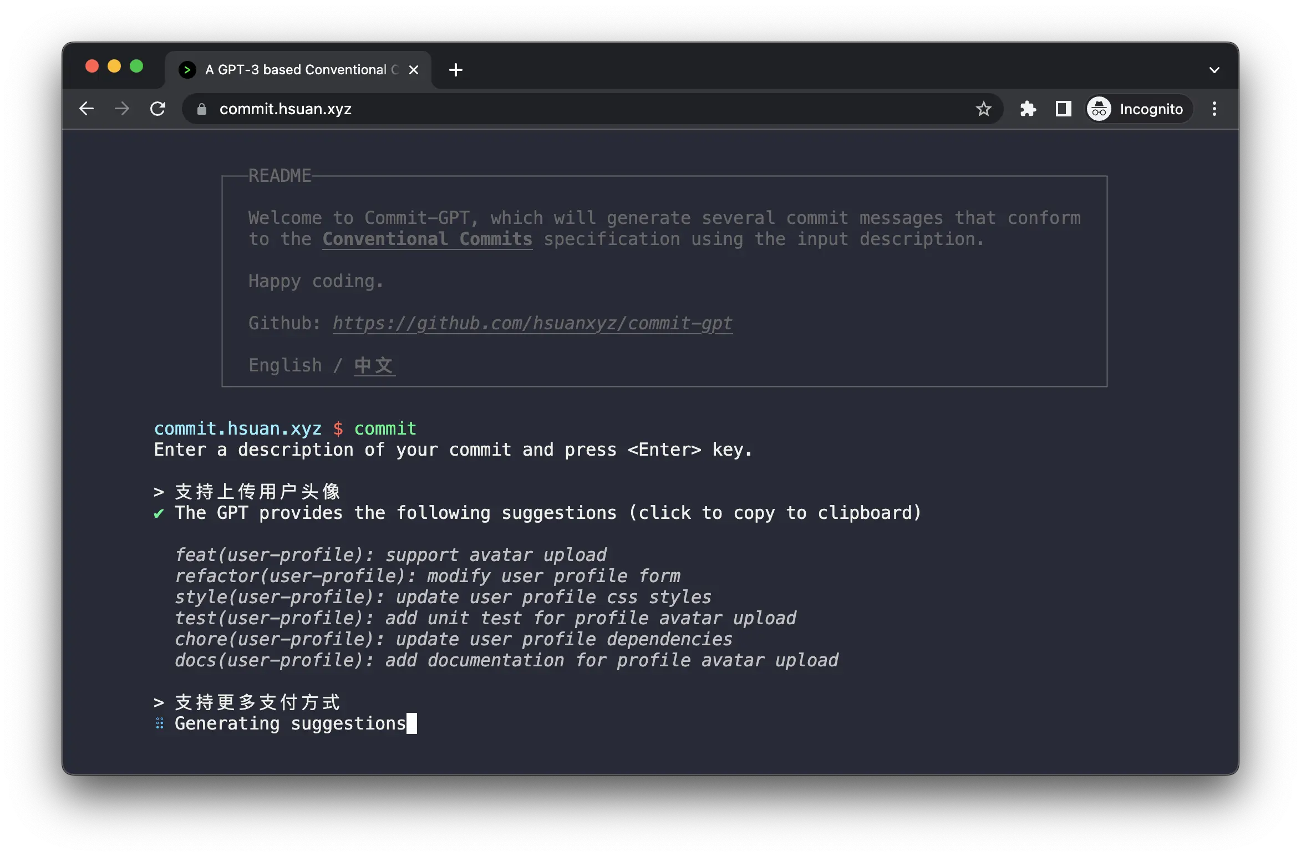1301x857 pixels.
Task: Reload the current page
Action: point(158,109)
